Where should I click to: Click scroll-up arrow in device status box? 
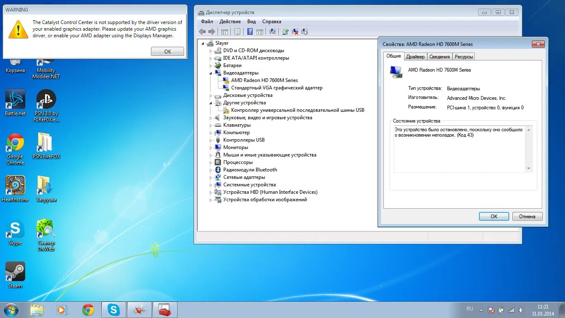[529, 130]
